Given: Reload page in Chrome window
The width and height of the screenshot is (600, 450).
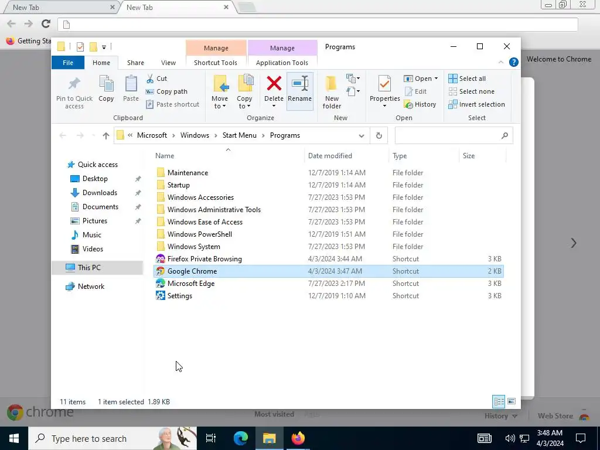Looking at the screenshot, I should tap(46, 23).
